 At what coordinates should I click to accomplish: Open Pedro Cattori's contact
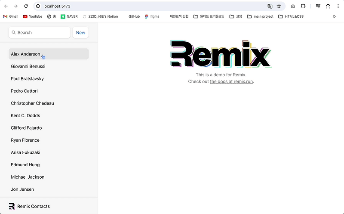click(49, 91)
